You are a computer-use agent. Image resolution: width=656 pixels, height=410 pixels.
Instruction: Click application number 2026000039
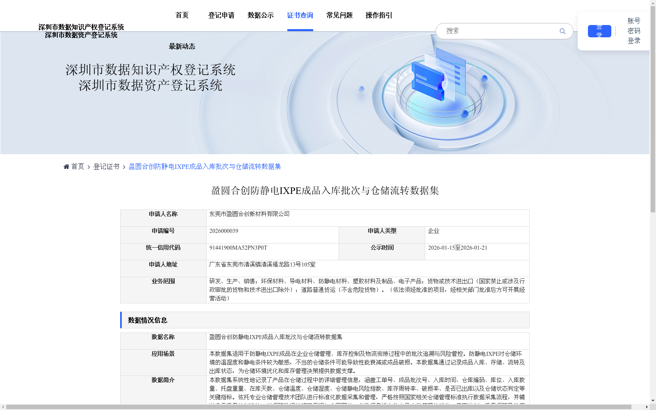tap(224, 231)
